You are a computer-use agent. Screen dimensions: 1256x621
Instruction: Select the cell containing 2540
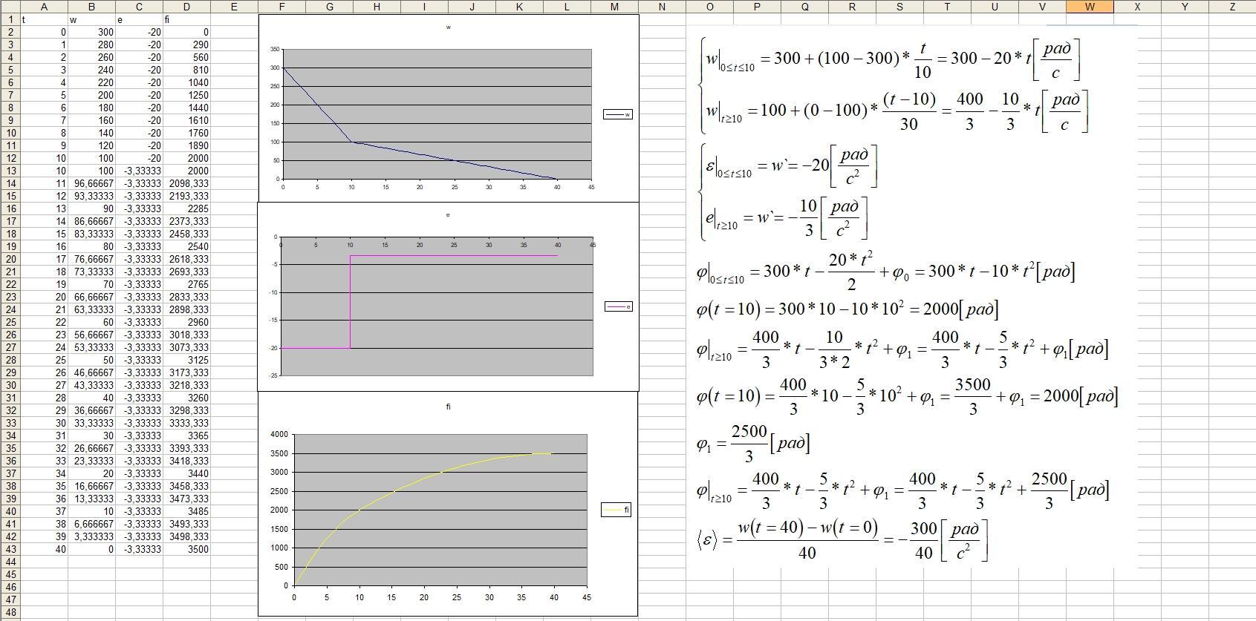pyautogui.click(x=186, y=246)
